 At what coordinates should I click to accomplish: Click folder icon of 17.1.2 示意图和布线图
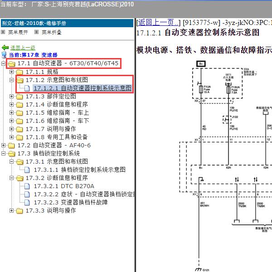pyautogui.click(x=20, y=80)
